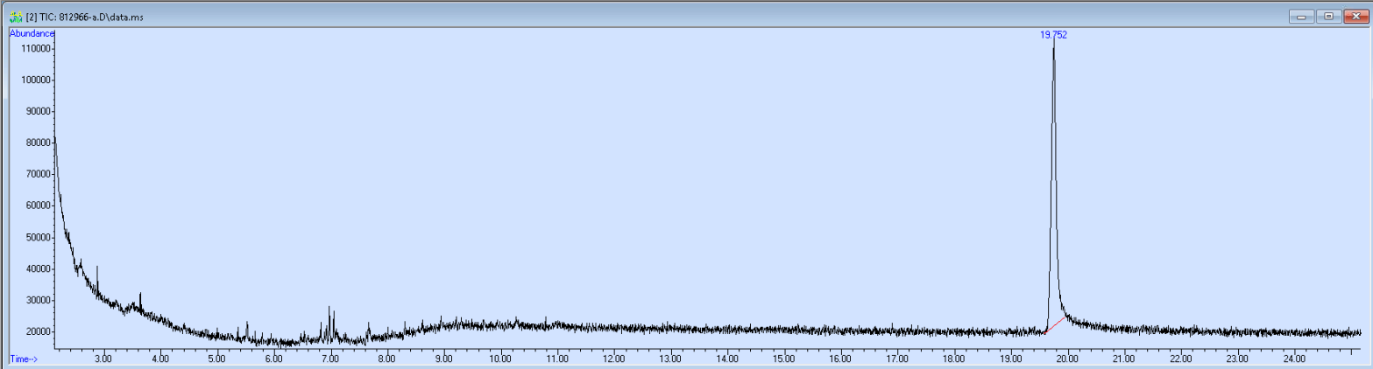This screenshot has width=1373, height=369.
Task: Click the 20.00 mark on time axis
Action: coord(1067,359)
